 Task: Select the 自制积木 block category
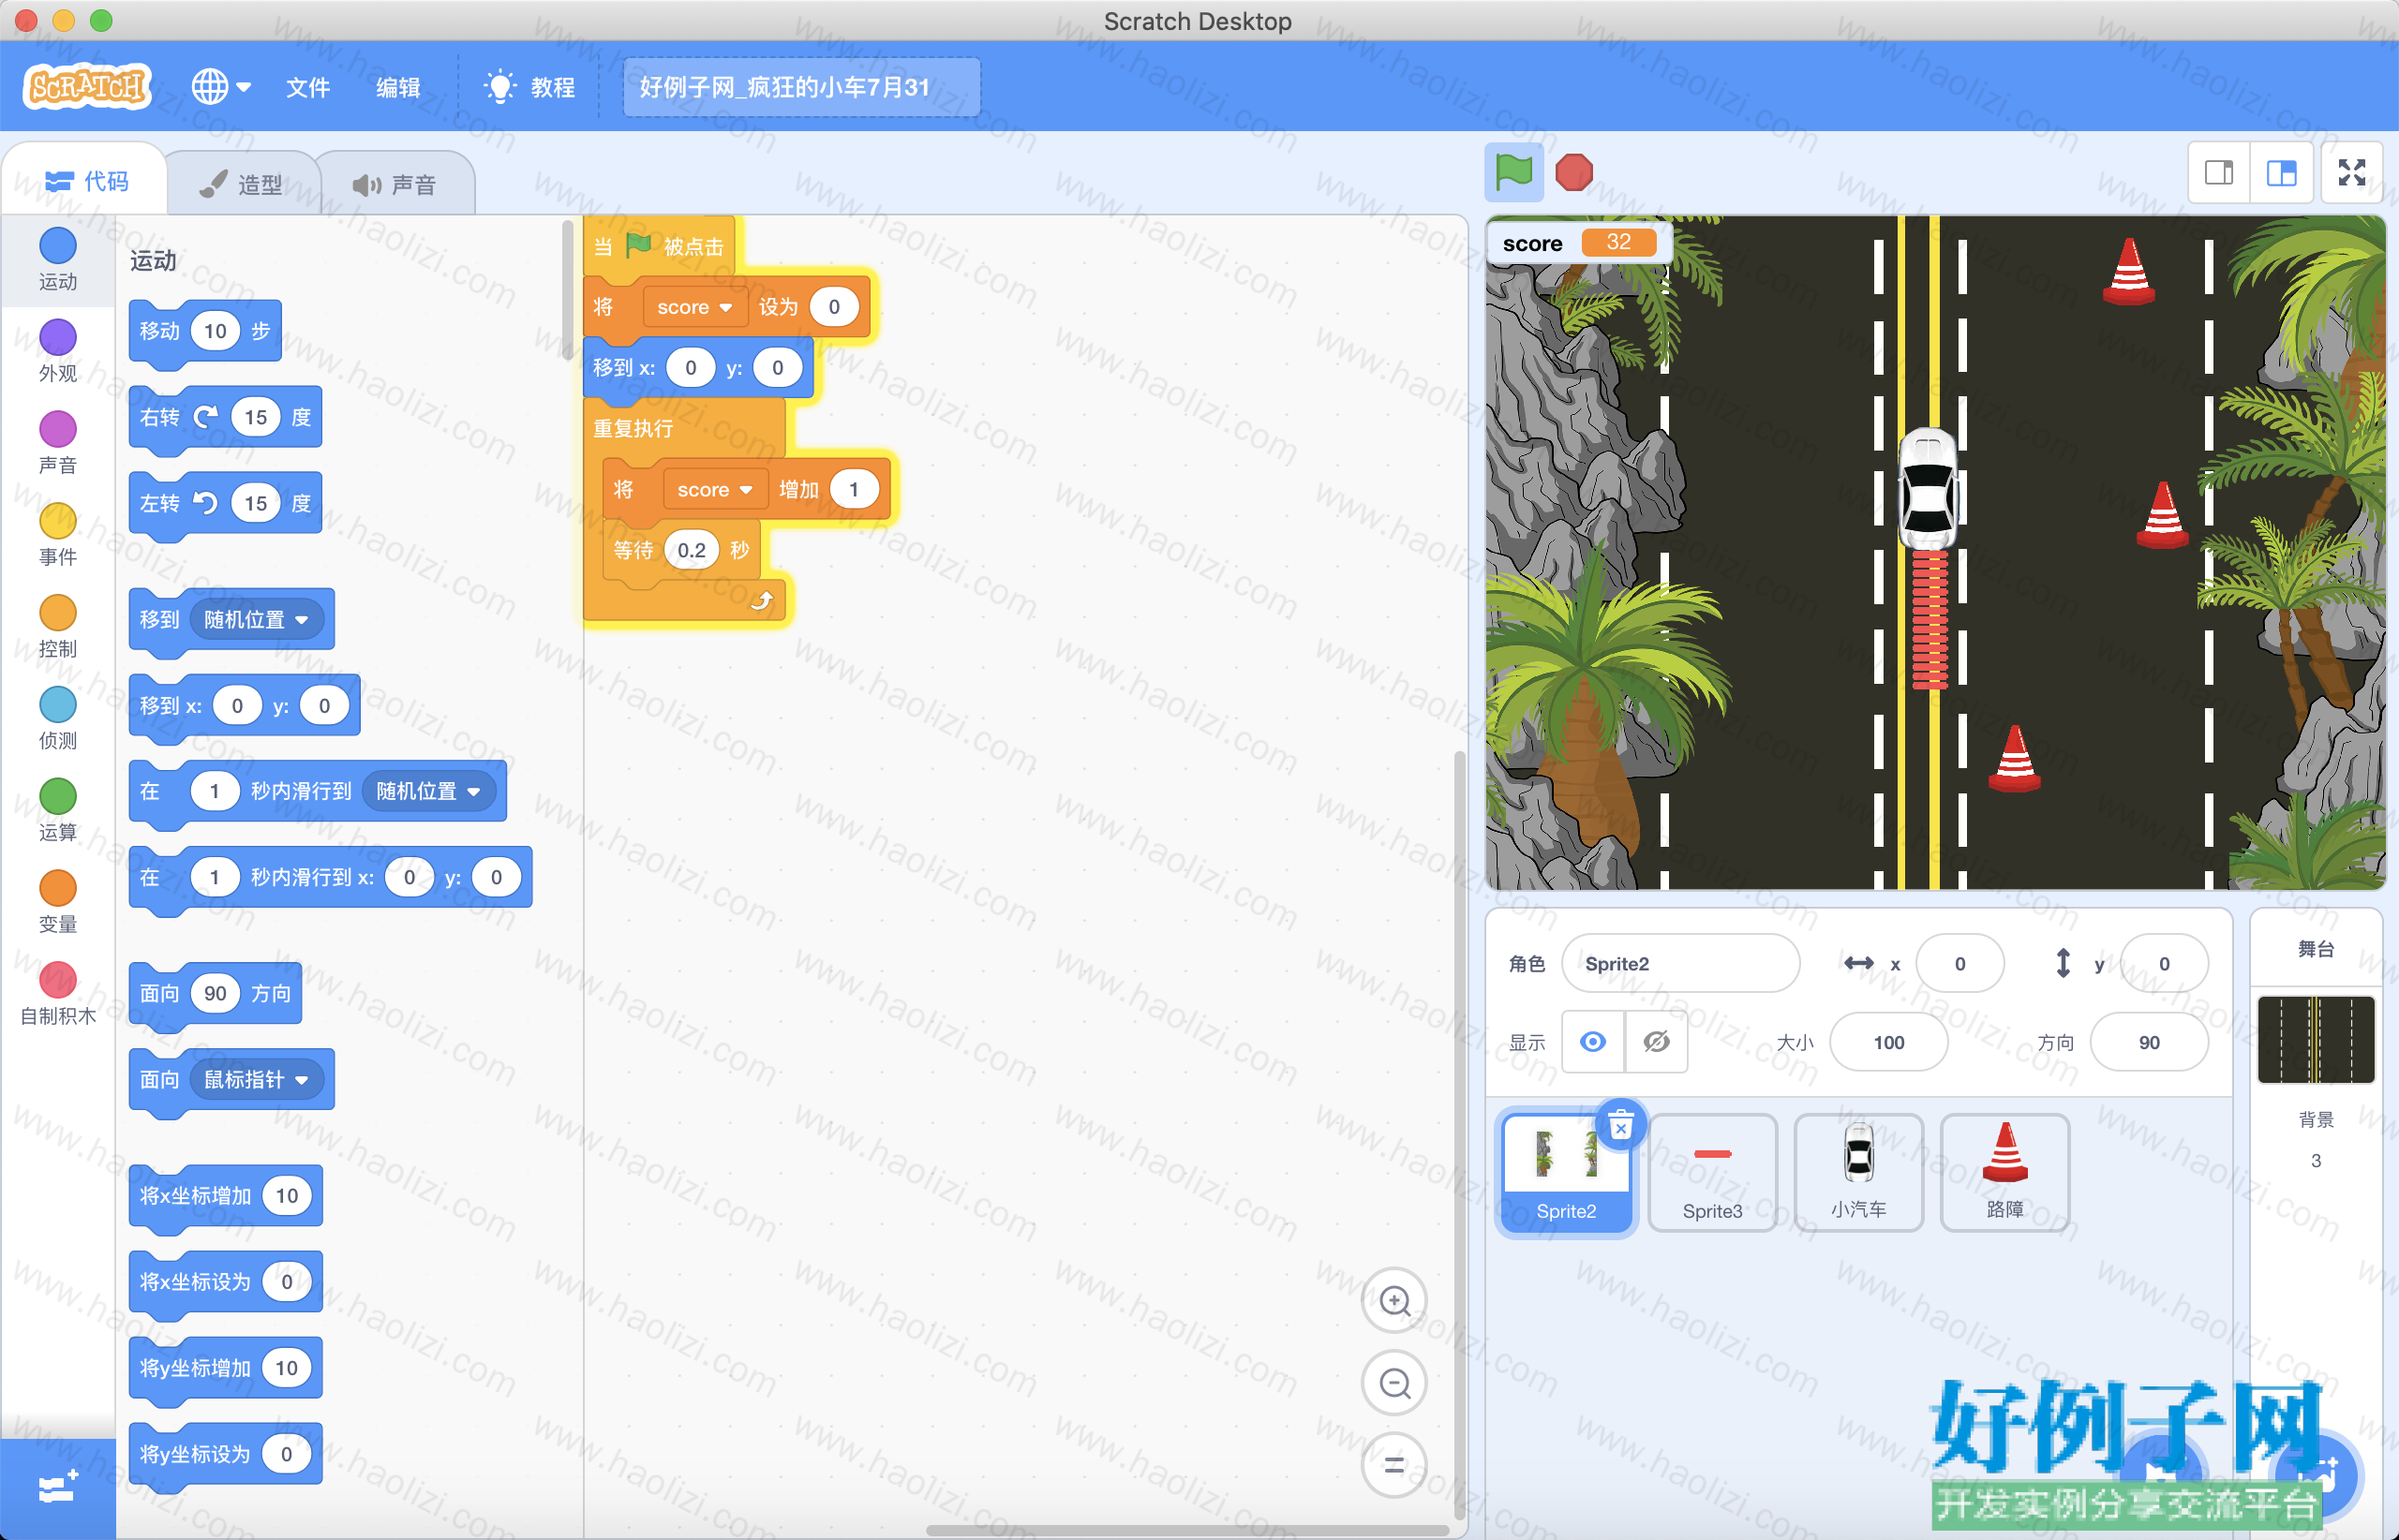pos(58,995)
